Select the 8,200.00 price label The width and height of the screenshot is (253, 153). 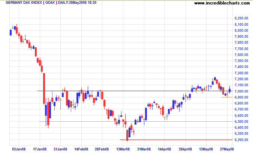241,18
